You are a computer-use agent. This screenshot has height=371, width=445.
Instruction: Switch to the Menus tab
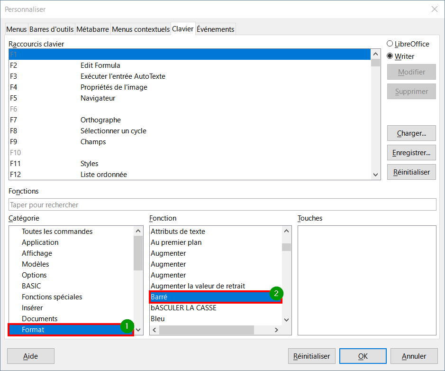click(17, 29)
